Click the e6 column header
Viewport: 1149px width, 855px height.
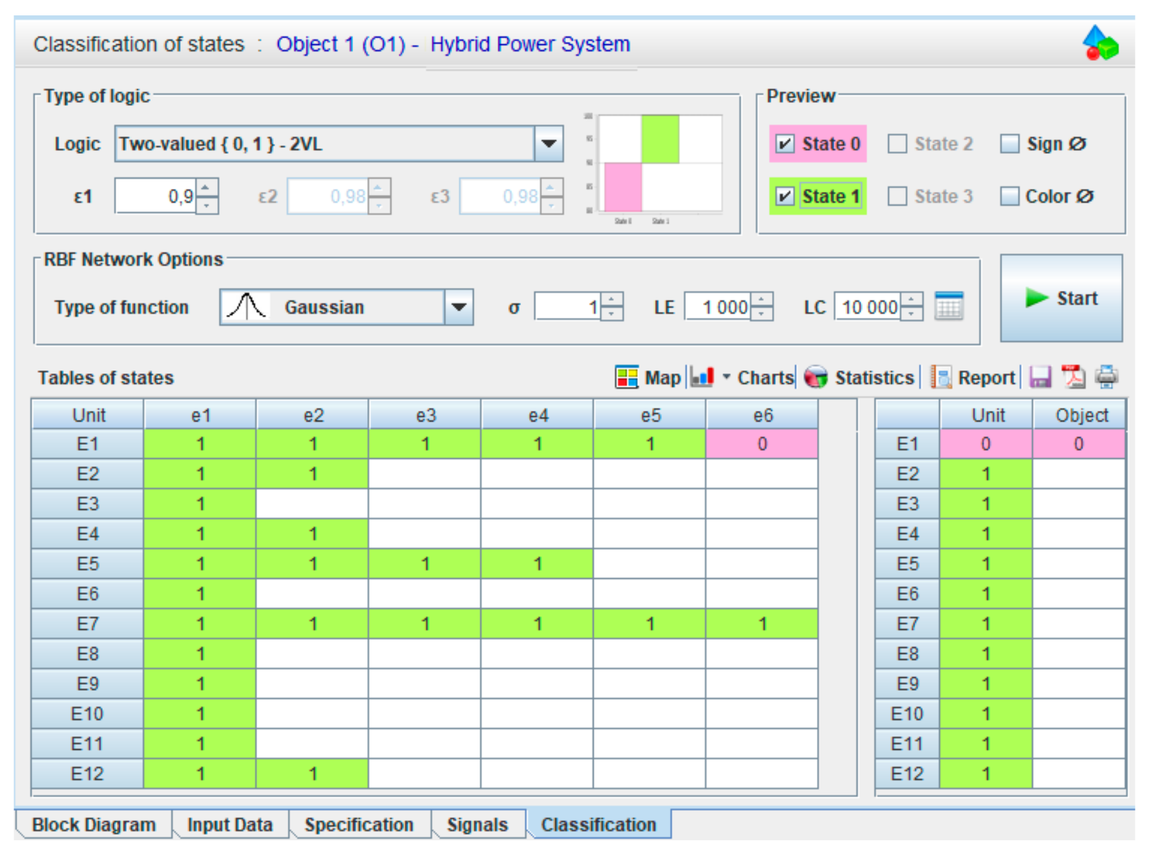(x=762, y=415)
